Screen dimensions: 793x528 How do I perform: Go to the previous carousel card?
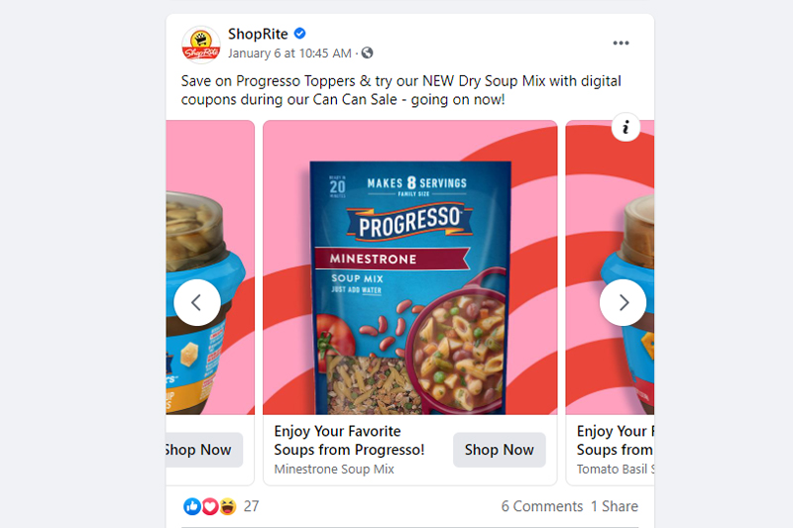tap(196, 302)
